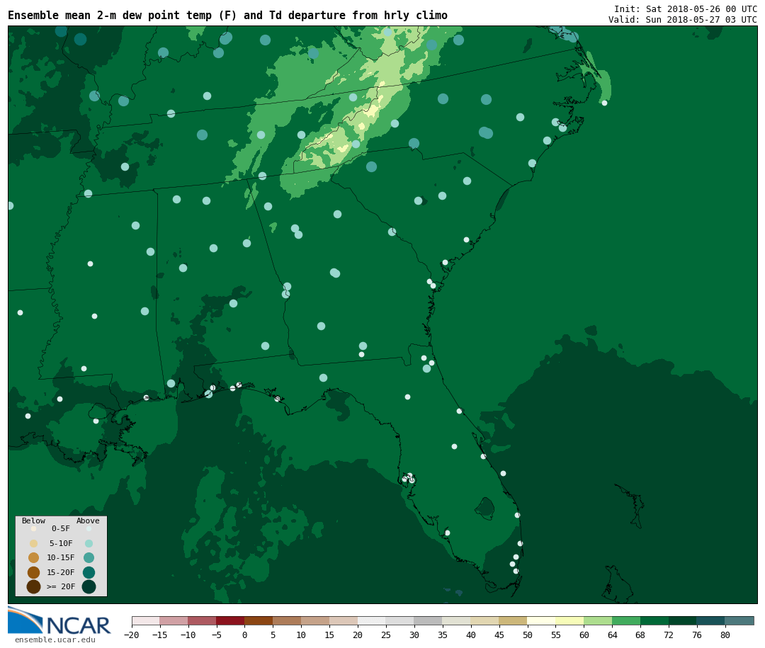Pick colorbar segment between -20 and -15
The image size is (765, 648).
tap(146, 620)
